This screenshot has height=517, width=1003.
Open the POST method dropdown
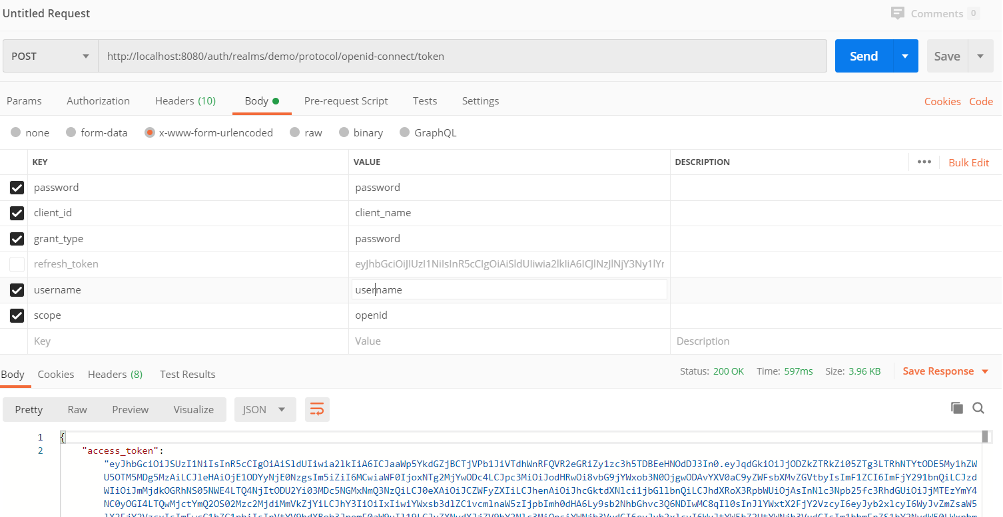click(x=51, y=56)
